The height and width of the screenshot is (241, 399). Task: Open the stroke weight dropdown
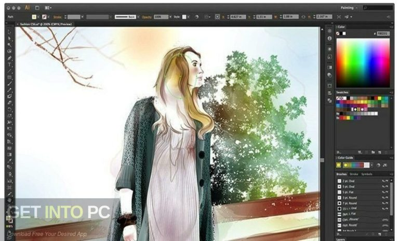82,17
